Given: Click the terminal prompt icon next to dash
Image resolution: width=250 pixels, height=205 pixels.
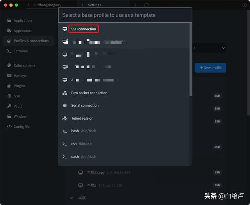Looking at the screenshot, I should (x=65, y=157).
